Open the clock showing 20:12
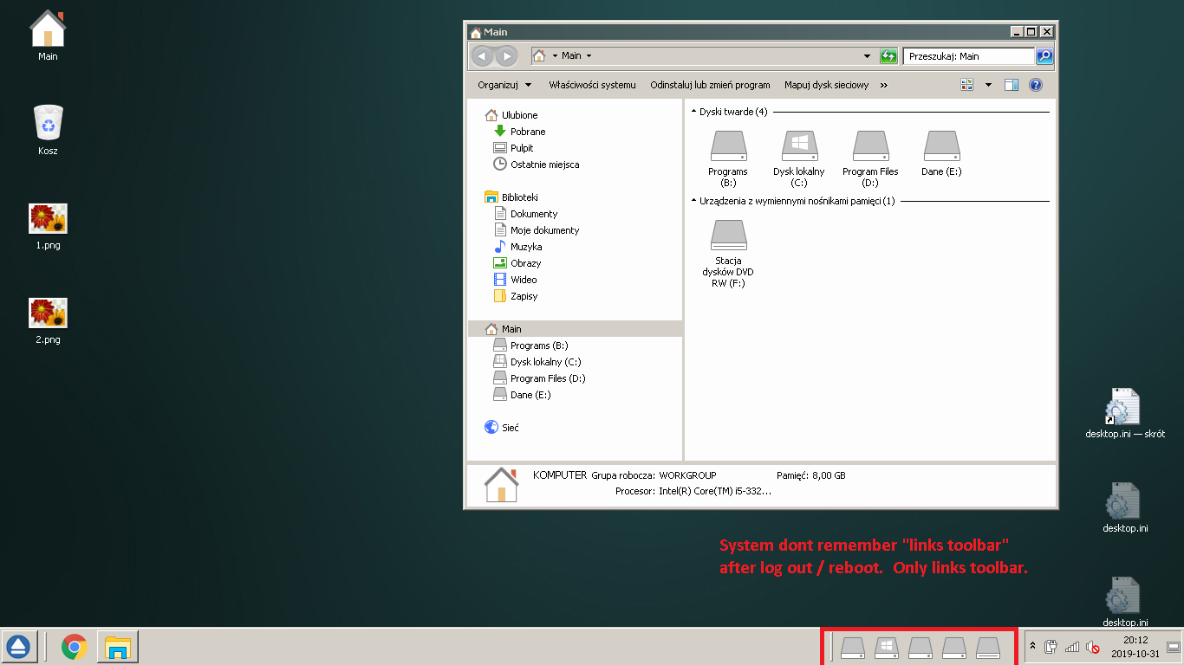1184x665 pixels. click(x=1135, y=647)
